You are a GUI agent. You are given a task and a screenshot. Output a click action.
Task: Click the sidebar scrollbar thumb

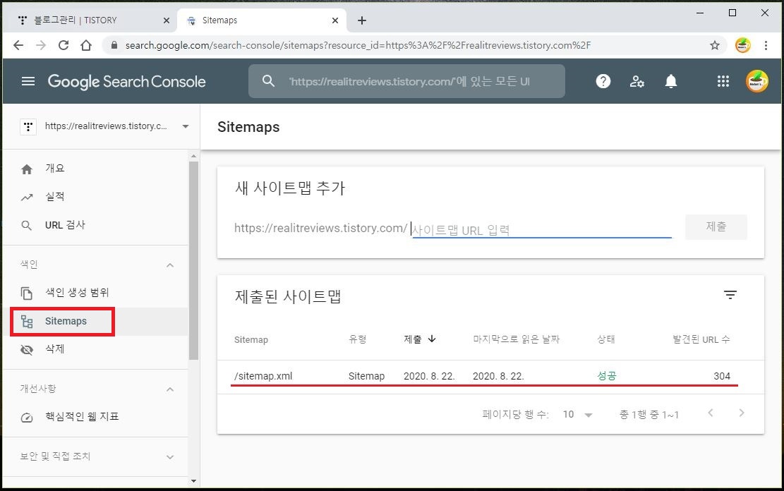tap(193, 260)
